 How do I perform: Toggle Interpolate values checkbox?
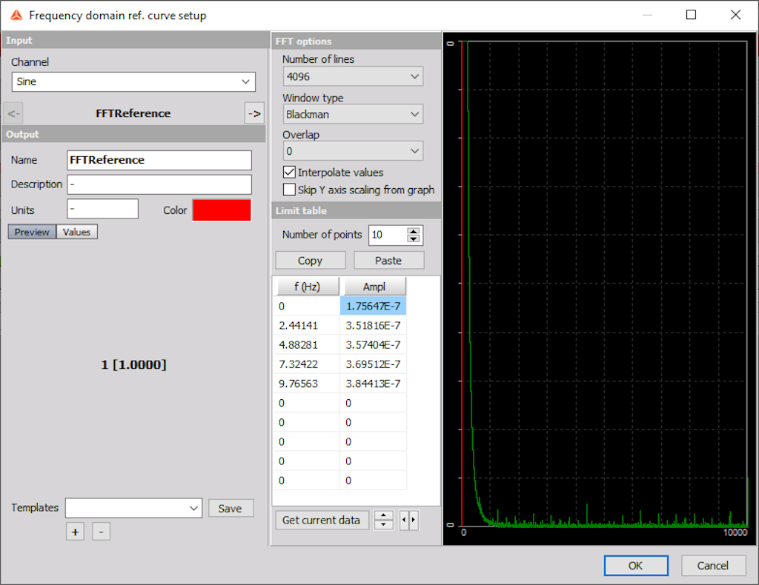(289, 172)
